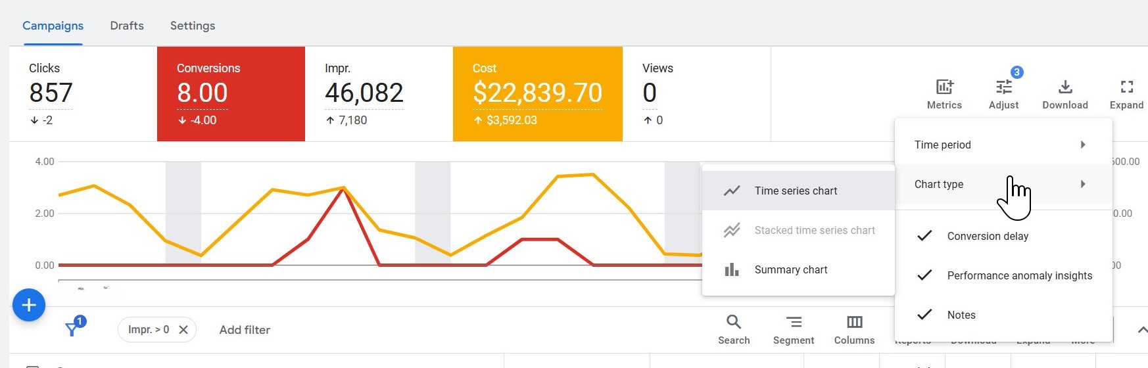
Task: Click the blue plus create button
Action: pyautogui.click(x=29, y=305)
